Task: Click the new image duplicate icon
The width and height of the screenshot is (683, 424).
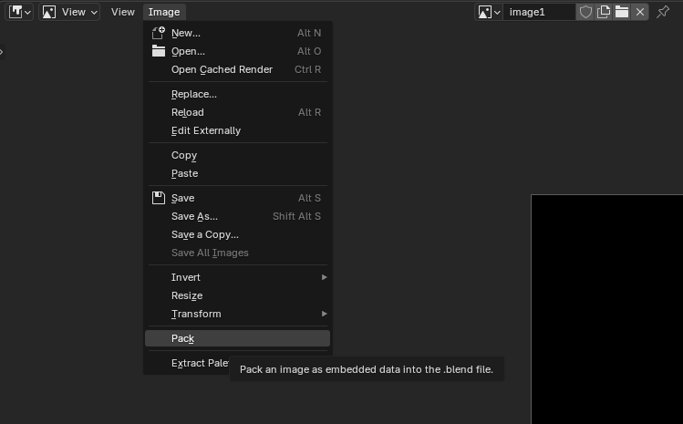Action: (604, 12)
